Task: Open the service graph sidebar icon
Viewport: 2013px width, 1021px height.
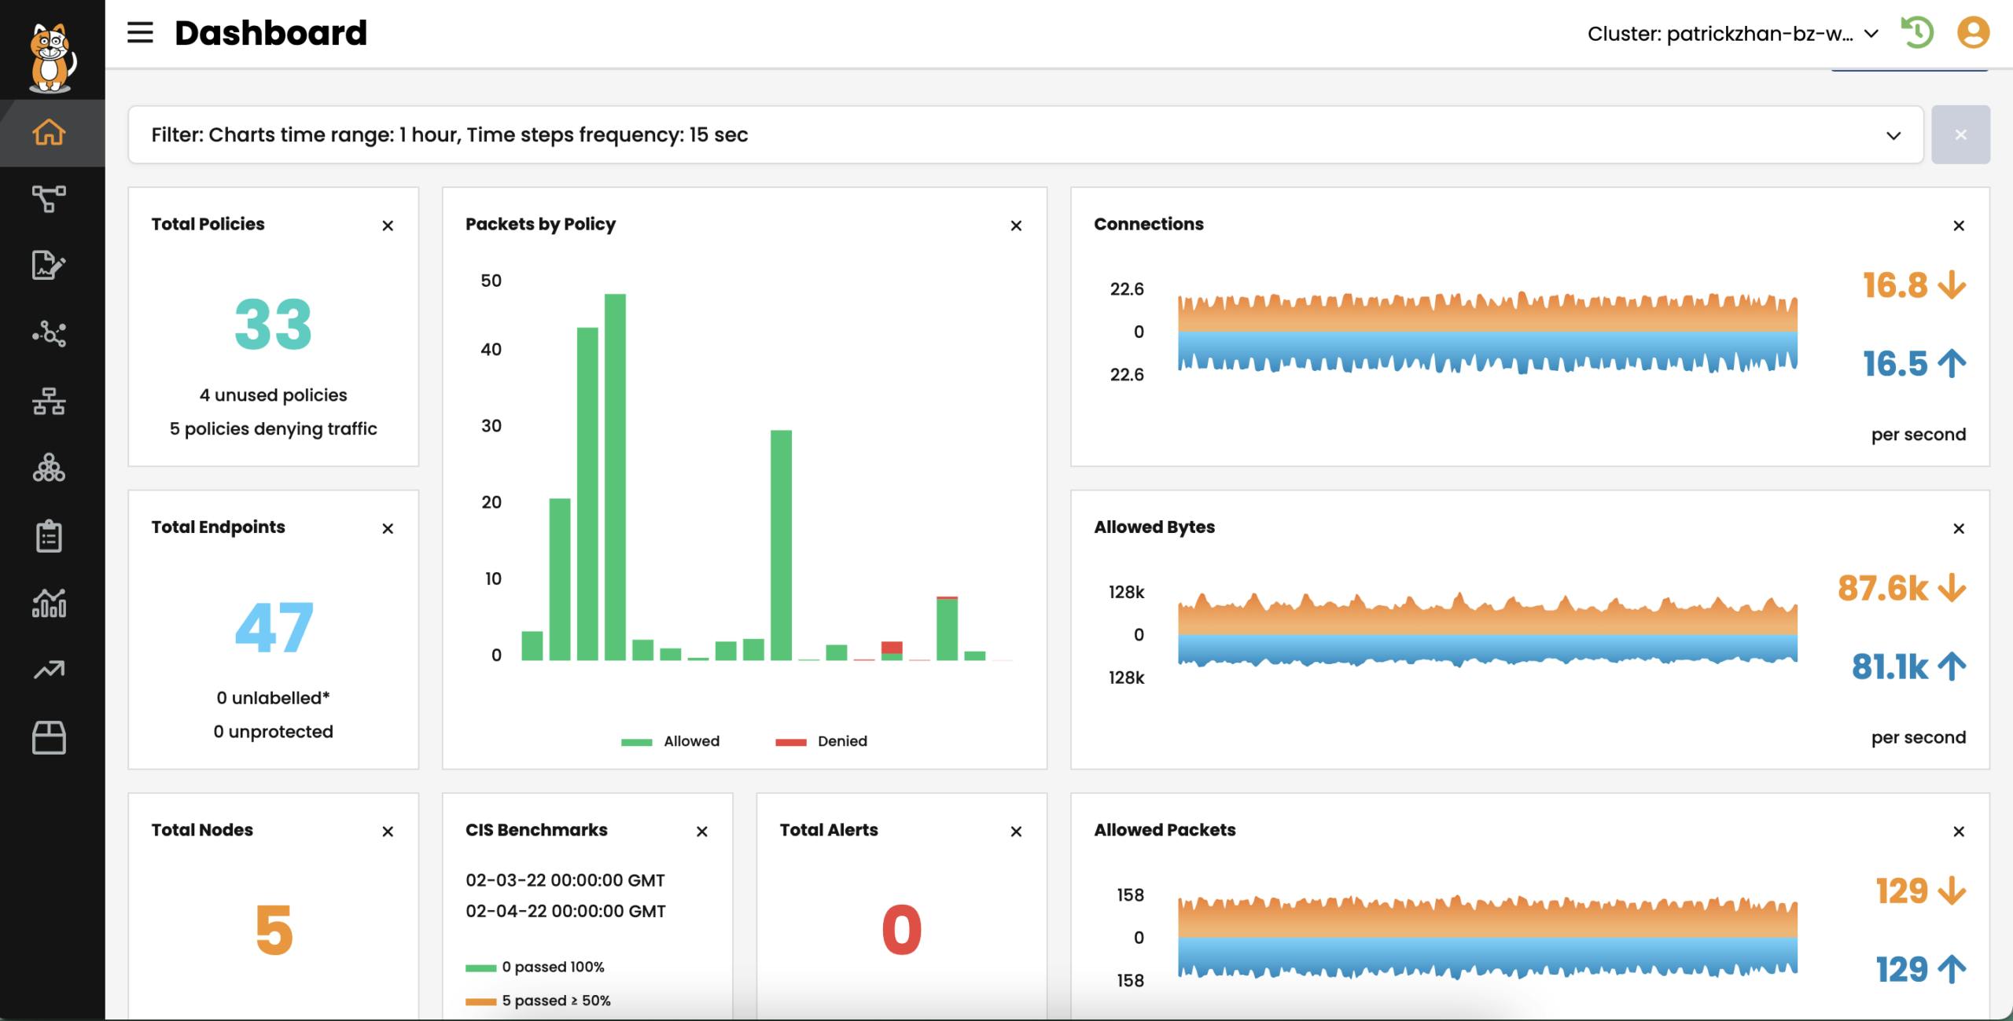Action: click(49, 334)
